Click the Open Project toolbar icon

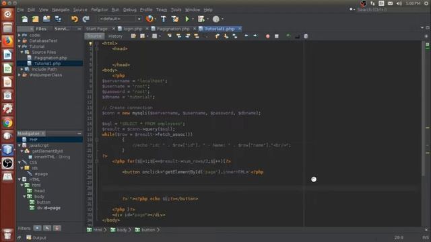click(x=46, y=19)
